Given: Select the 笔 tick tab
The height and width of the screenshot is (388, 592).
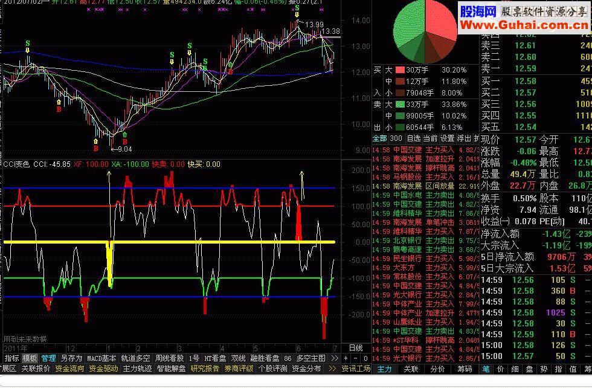Looking at the screenshot, I should (486, 369).
